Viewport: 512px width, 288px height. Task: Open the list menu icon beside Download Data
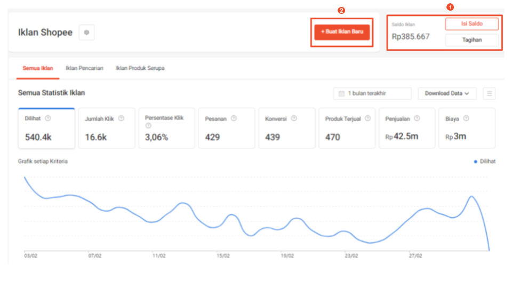[x=489, y=93]
